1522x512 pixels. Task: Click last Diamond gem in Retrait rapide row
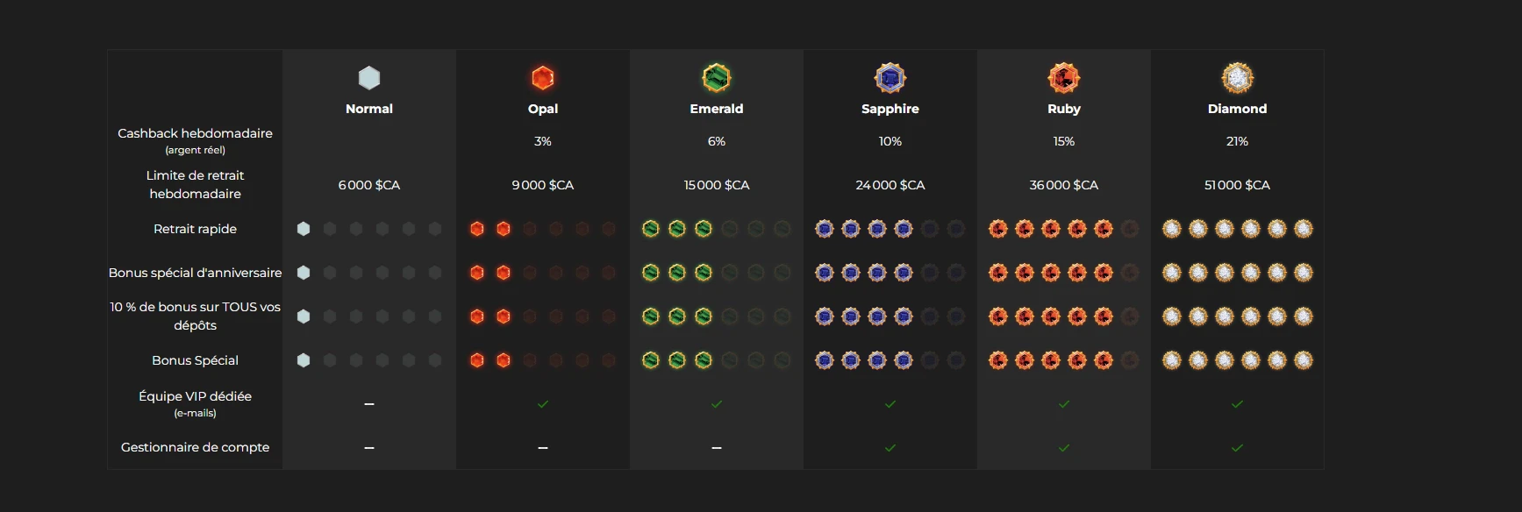coord(1304,229)
